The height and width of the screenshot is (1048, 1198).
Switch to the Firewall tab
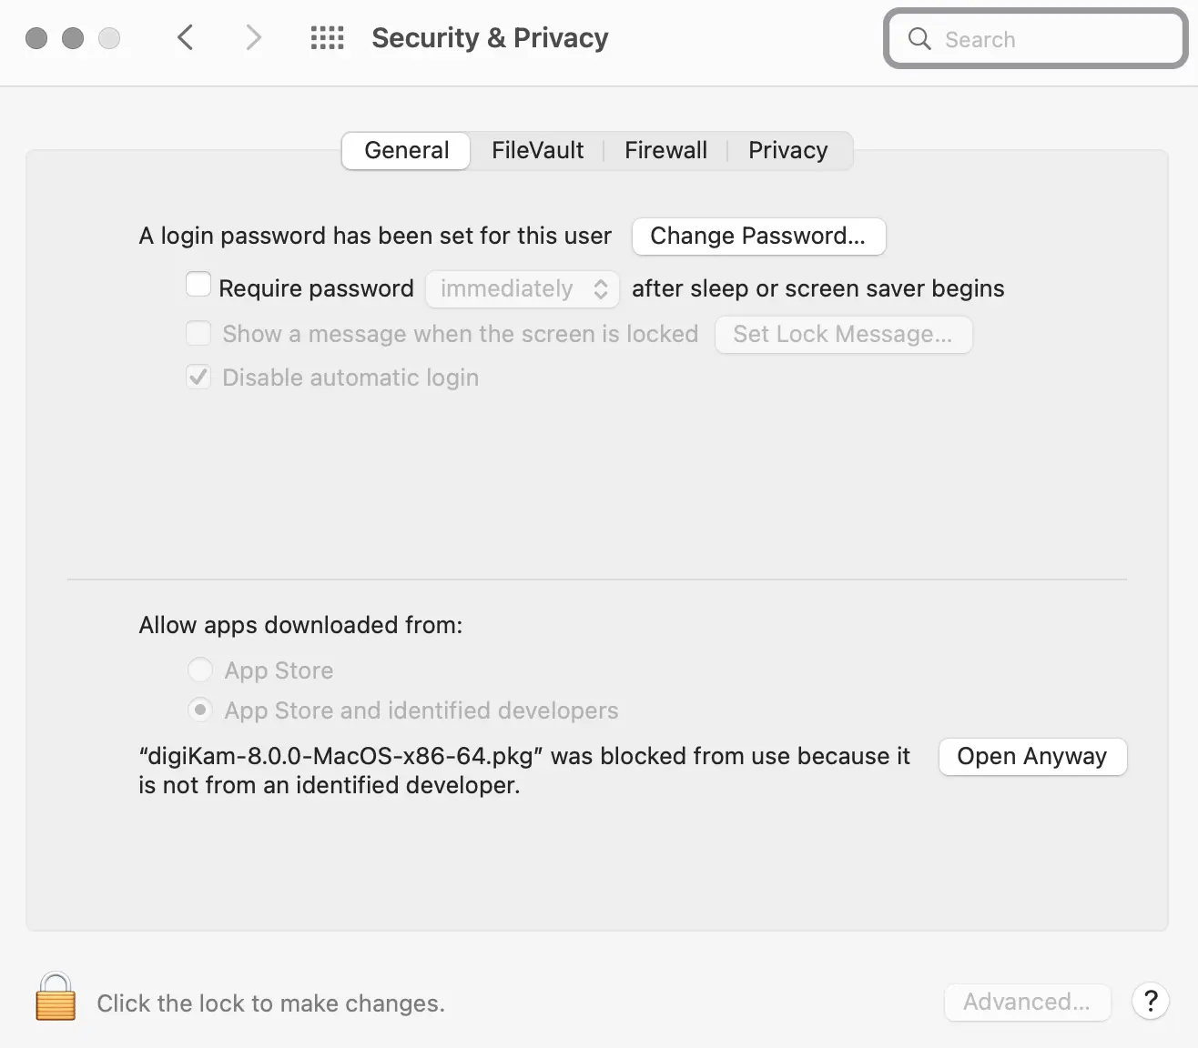[665, 151]
